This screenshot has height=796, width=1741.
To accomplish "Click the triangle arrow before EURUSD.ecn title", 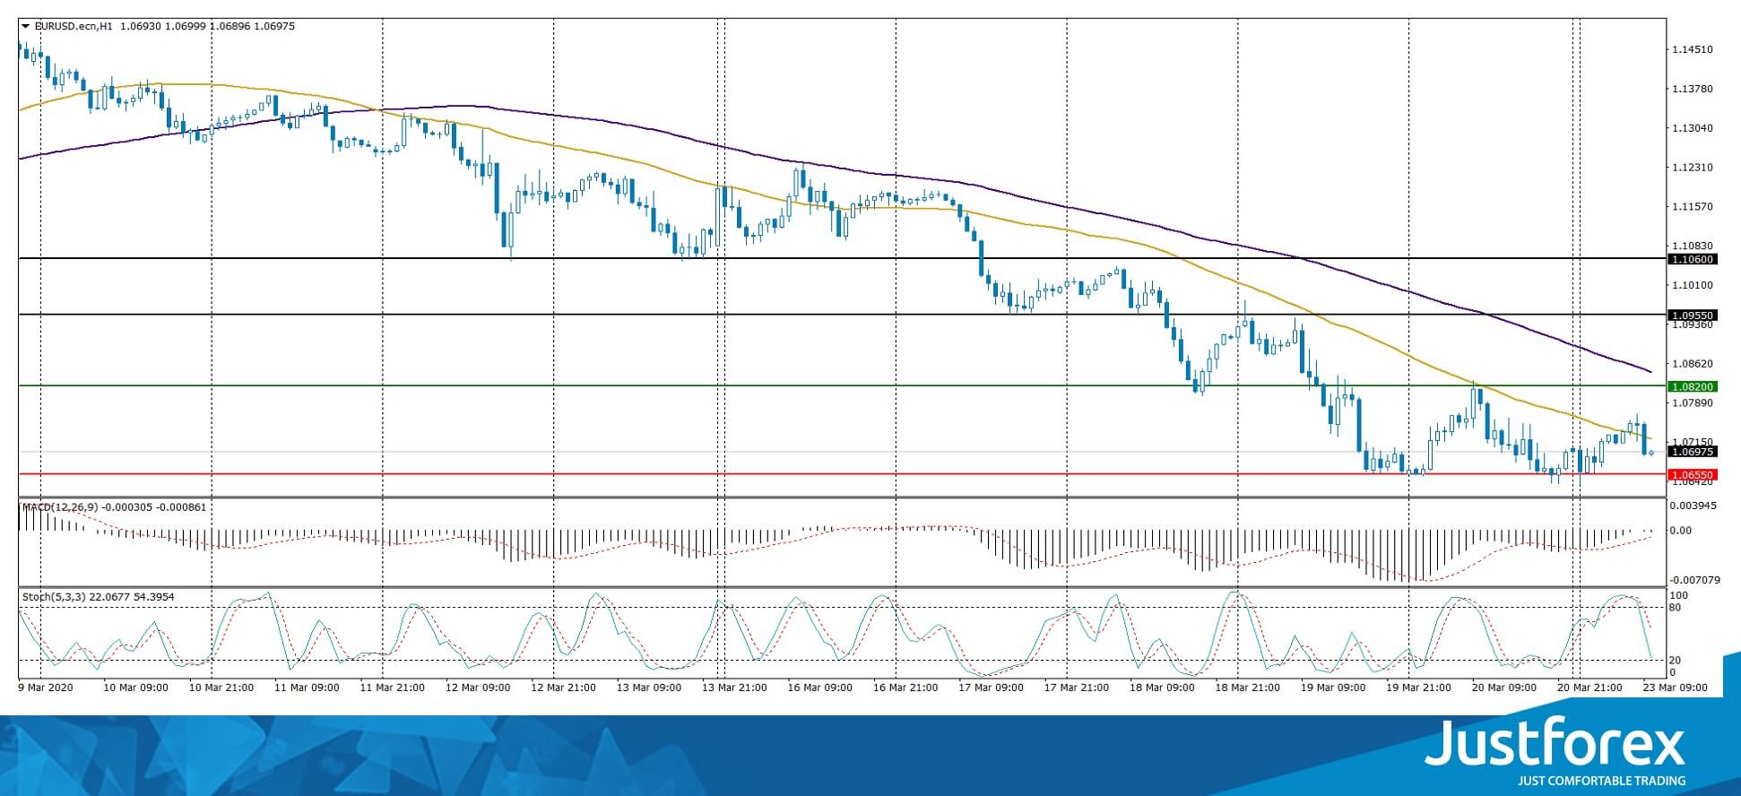I will pos(26,27).
